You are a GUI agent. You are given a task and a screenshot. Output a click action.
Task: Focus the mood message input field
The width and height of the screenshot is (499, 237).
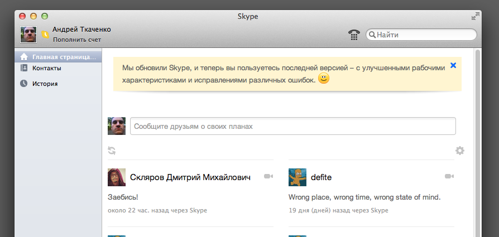[x=292, y=126]
